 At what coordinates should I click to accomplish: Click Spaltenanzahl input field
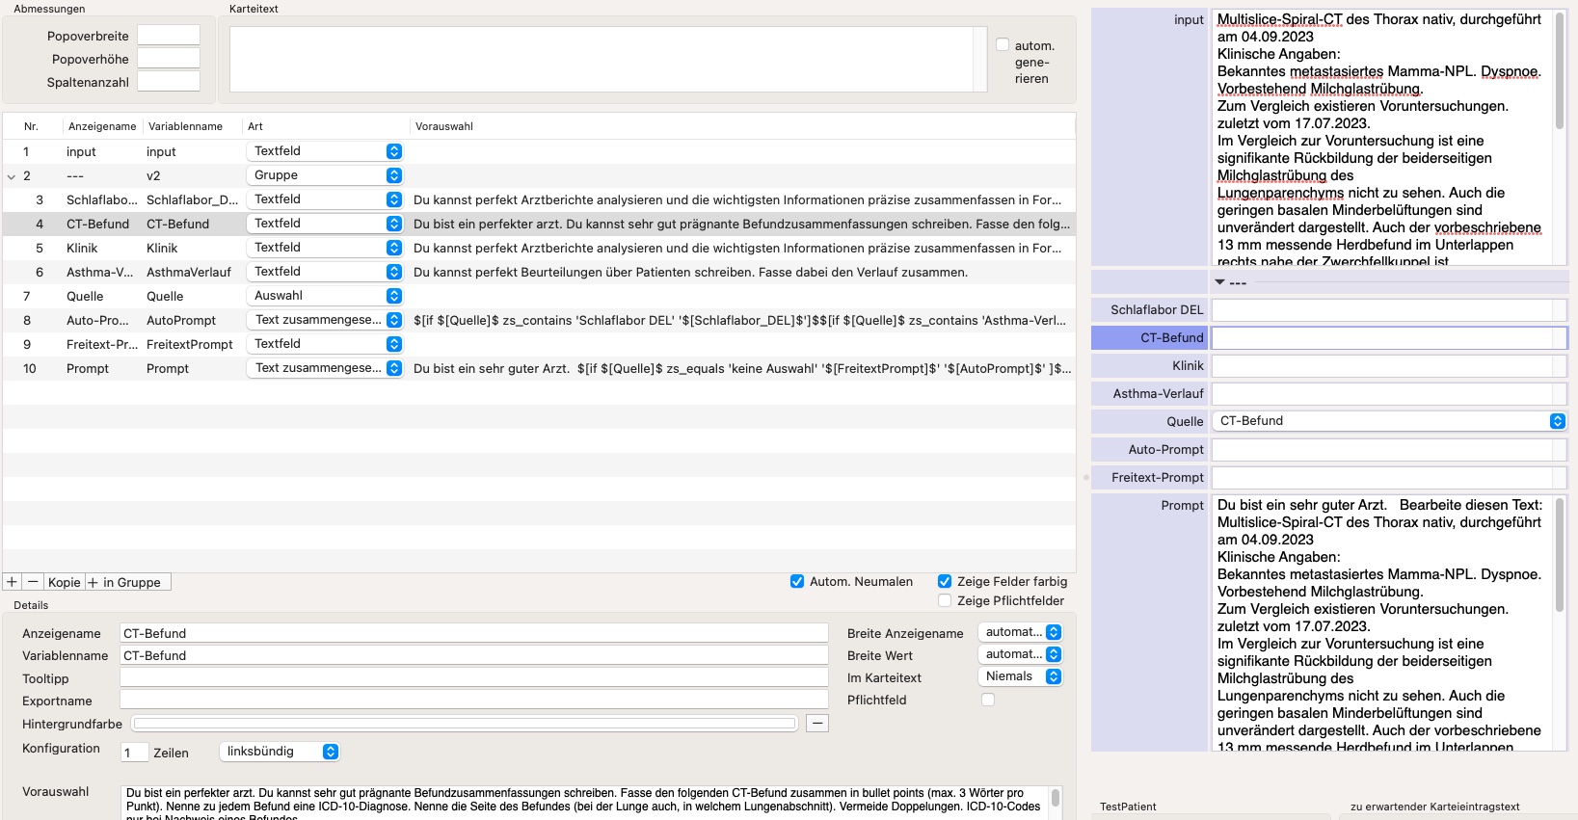(x=169, y=81)
